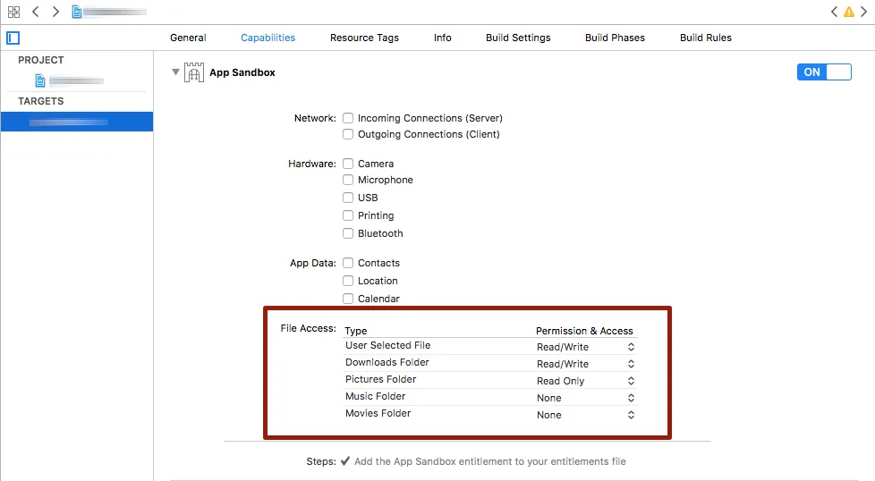Go to the Build Phases tab

click(x=615, y=38)
